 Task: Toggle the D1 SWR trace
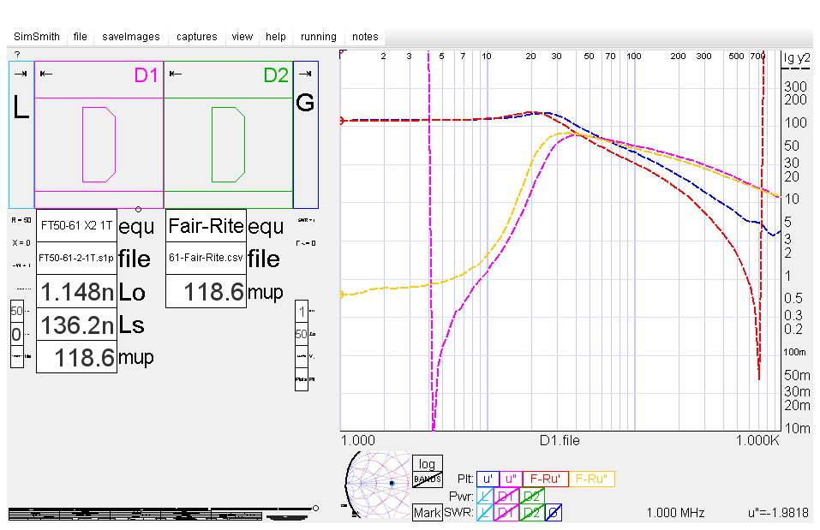506,513
